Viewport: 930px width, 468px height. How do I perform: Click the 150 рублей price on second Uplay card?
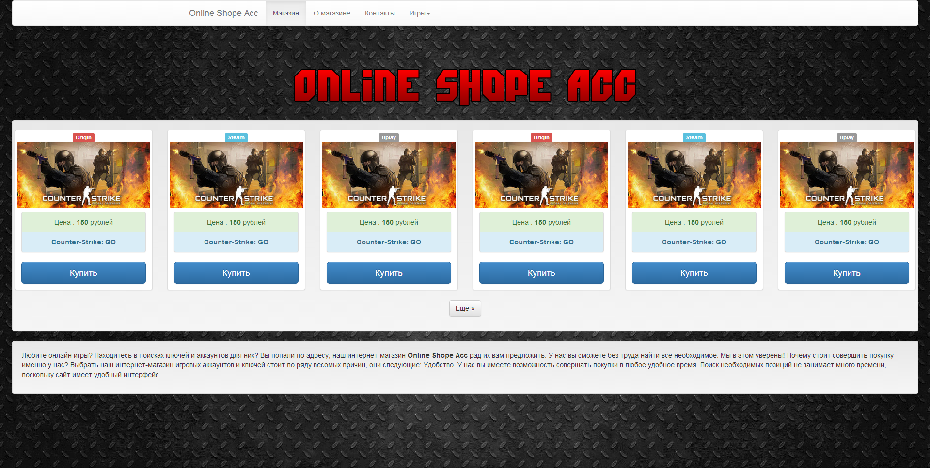pos(858,222)
